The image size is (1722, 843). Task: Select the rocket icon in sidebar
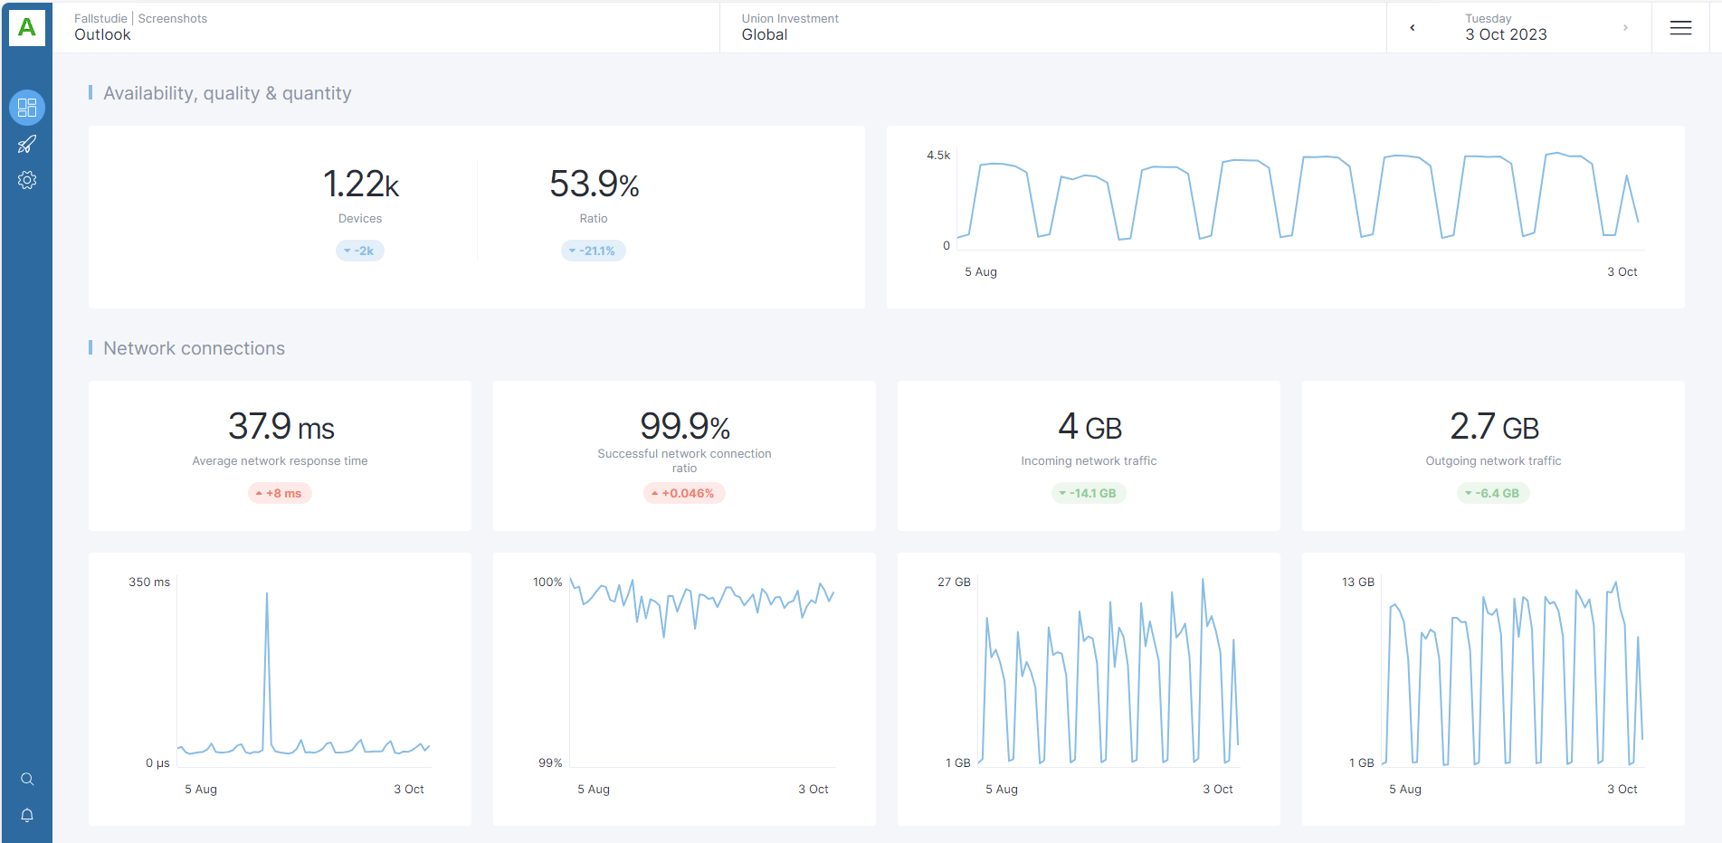(x=27, y=145)
